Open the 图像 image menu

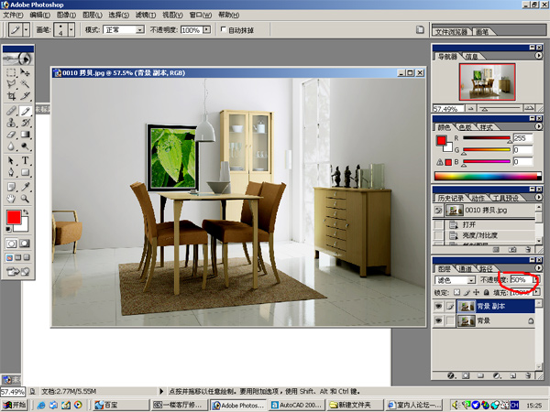click(x=66, y=15)
